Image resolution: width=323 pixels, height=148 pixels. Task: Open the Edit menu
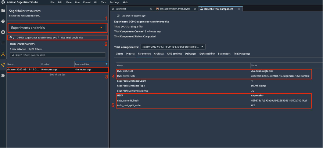click(x=60, y=3)
